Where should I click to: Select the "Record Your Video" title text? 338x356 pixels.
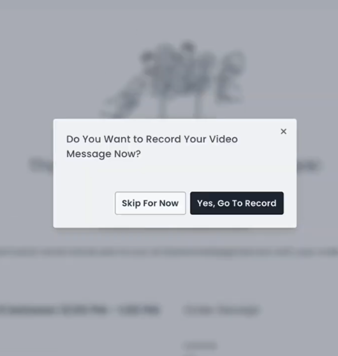click(x=192, y=139)
